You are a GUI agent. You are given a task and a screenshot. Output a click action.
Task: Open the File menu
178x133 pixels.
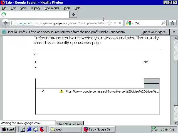[x=4, y=8]
